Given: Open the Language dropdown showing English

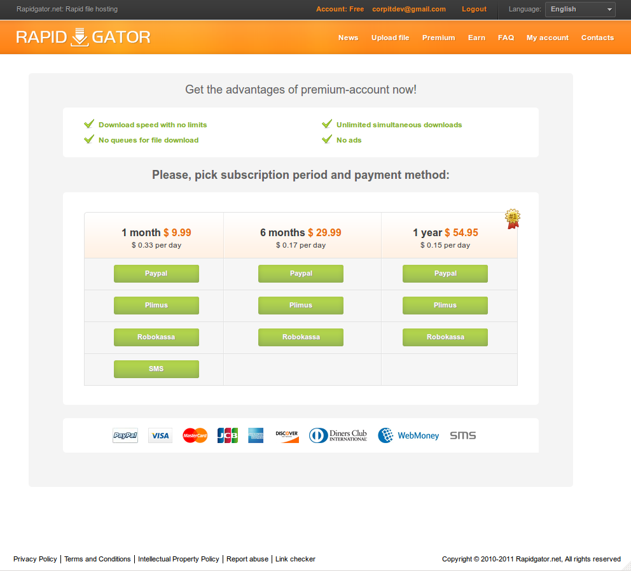Looking at the screenshot, I should 580,10.
